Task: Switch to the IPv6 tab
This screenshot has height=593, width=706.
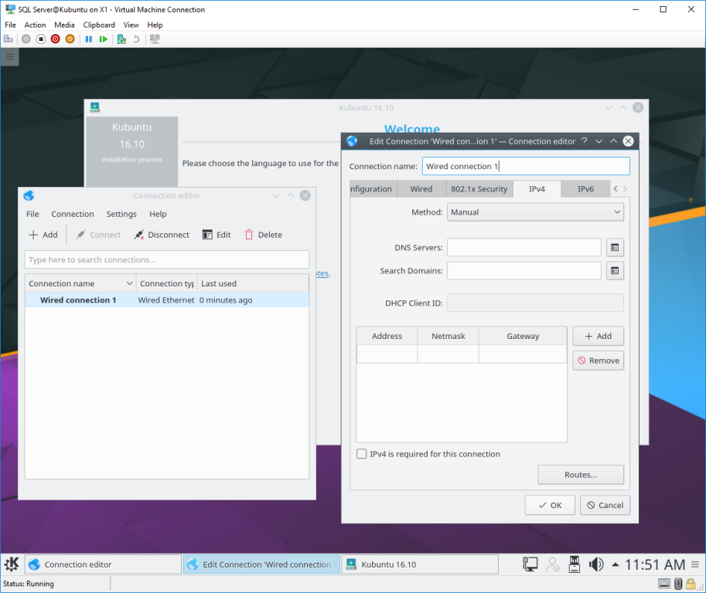Action: click(586, 189)
